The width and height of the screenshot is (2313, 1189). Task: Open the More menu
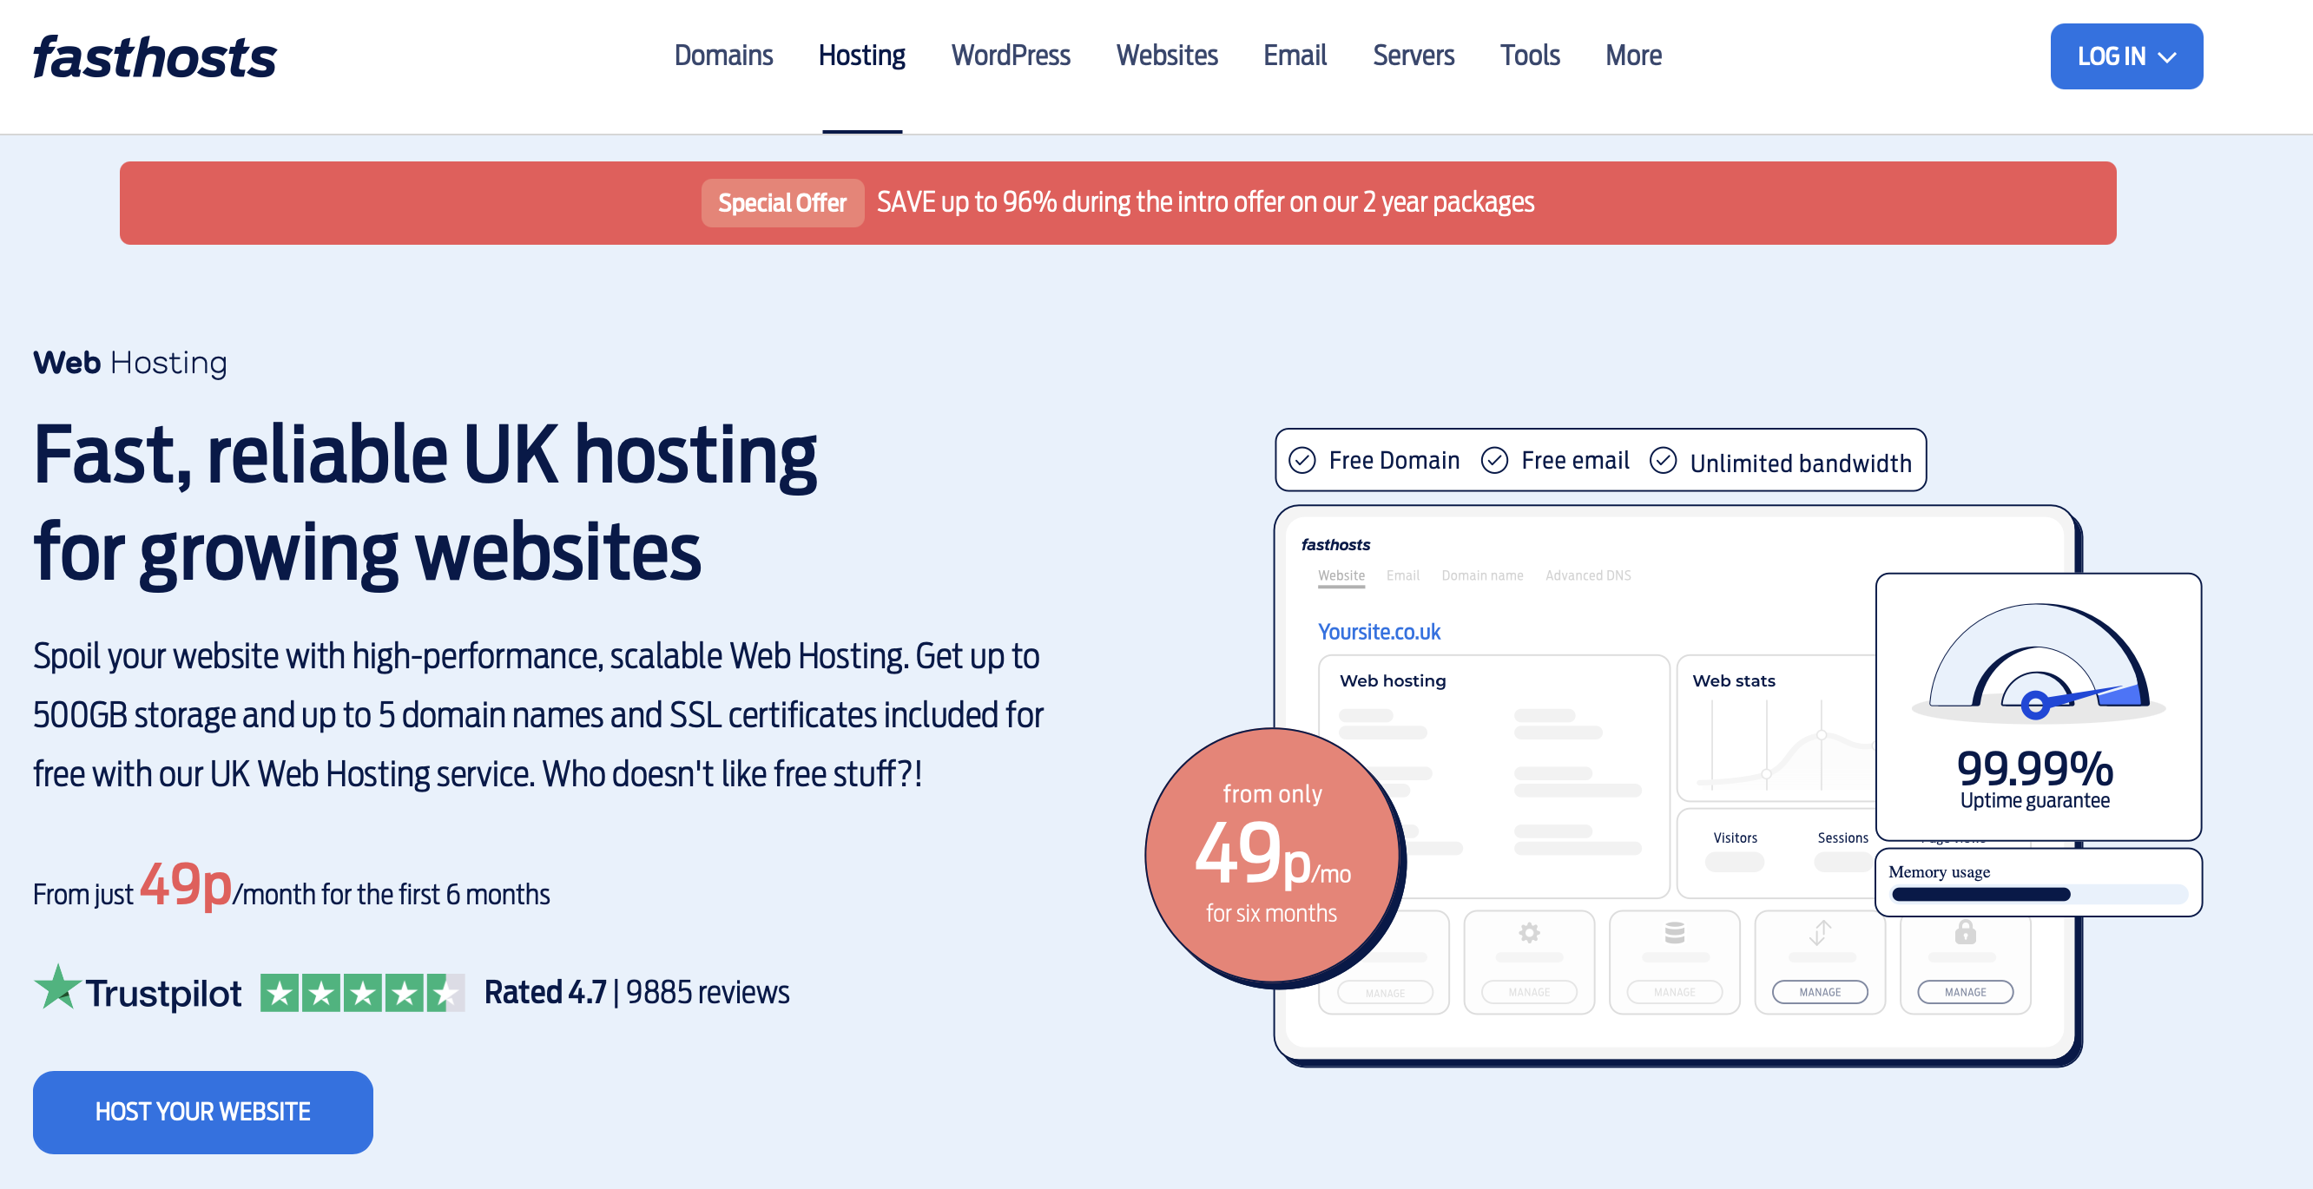click(x=1632, y=56)
